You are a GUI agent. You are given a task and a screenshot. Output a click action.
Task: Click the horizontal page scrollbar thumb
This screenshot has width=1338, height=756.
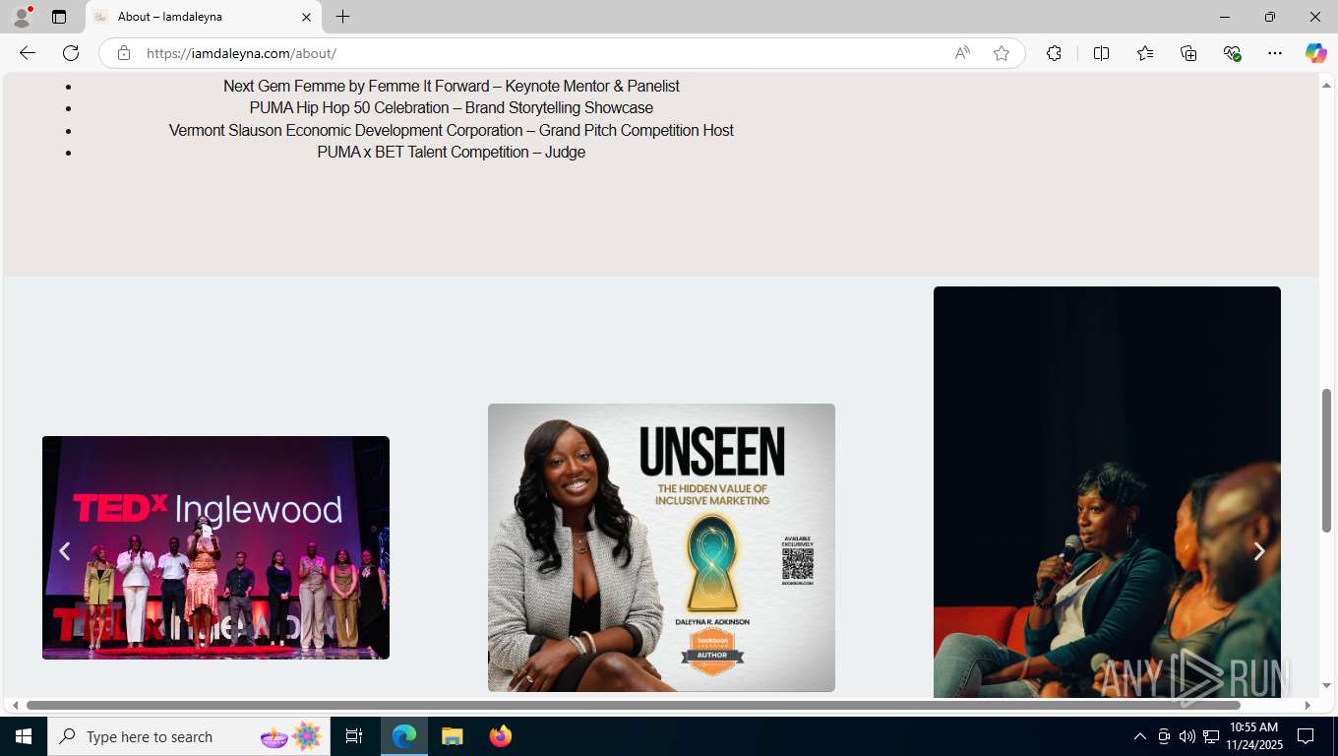(x=634, y=705)
